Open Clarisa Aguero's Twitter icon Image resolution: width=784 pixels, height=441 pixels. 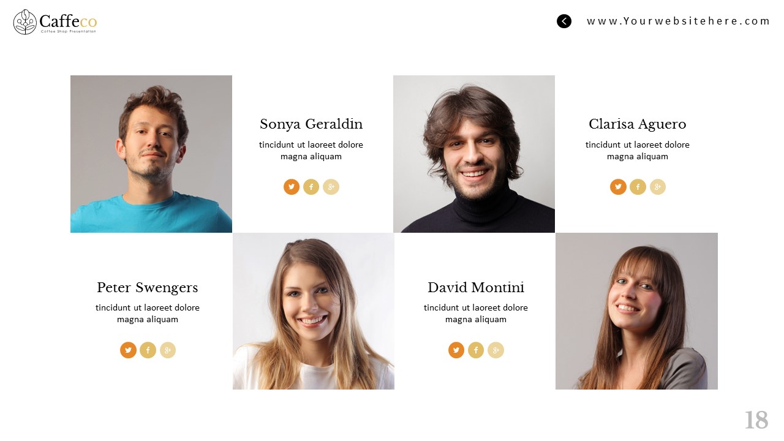coord(618,187)
